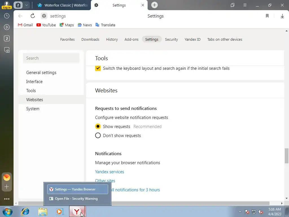
Task: Open the Windows Start button
Action: click(x=7, y=211)
